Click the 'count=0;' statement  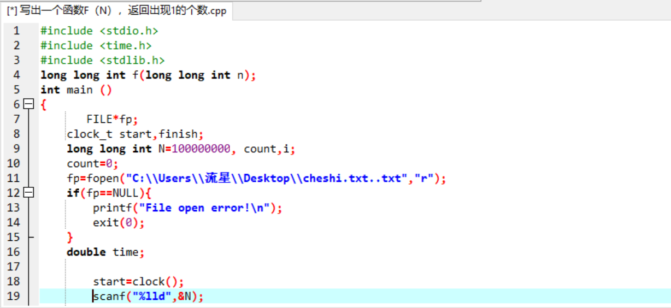(x=93, y=163)
